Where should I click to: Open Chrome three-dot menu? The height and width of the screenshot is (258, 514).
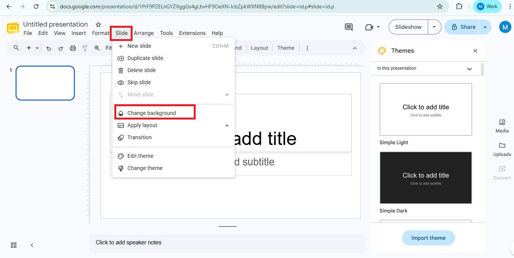click(510, 6)
